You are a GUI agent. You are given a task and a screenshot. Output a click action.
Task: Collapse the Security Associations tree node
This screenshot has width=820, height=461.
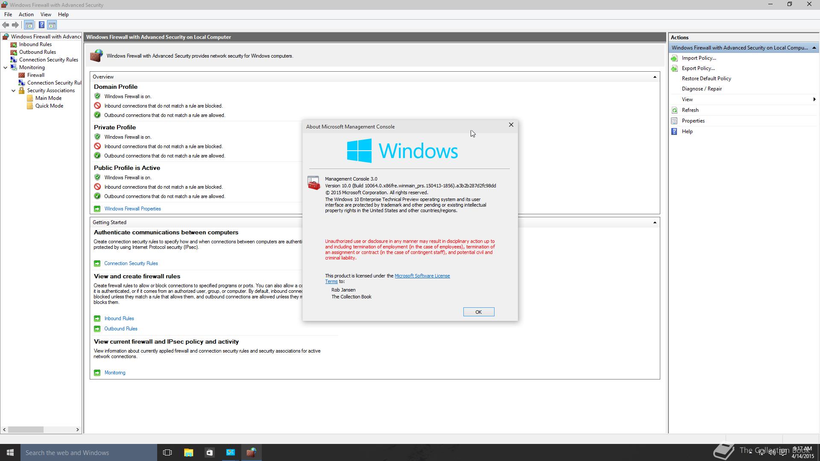13,90
